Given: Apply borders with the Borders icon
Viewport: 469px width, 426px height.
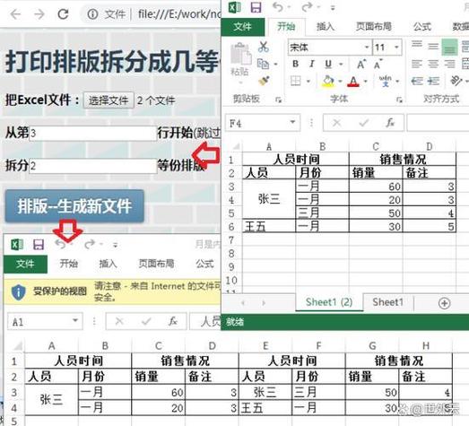Looking at the screenshot, I should [x=296, y=81].
